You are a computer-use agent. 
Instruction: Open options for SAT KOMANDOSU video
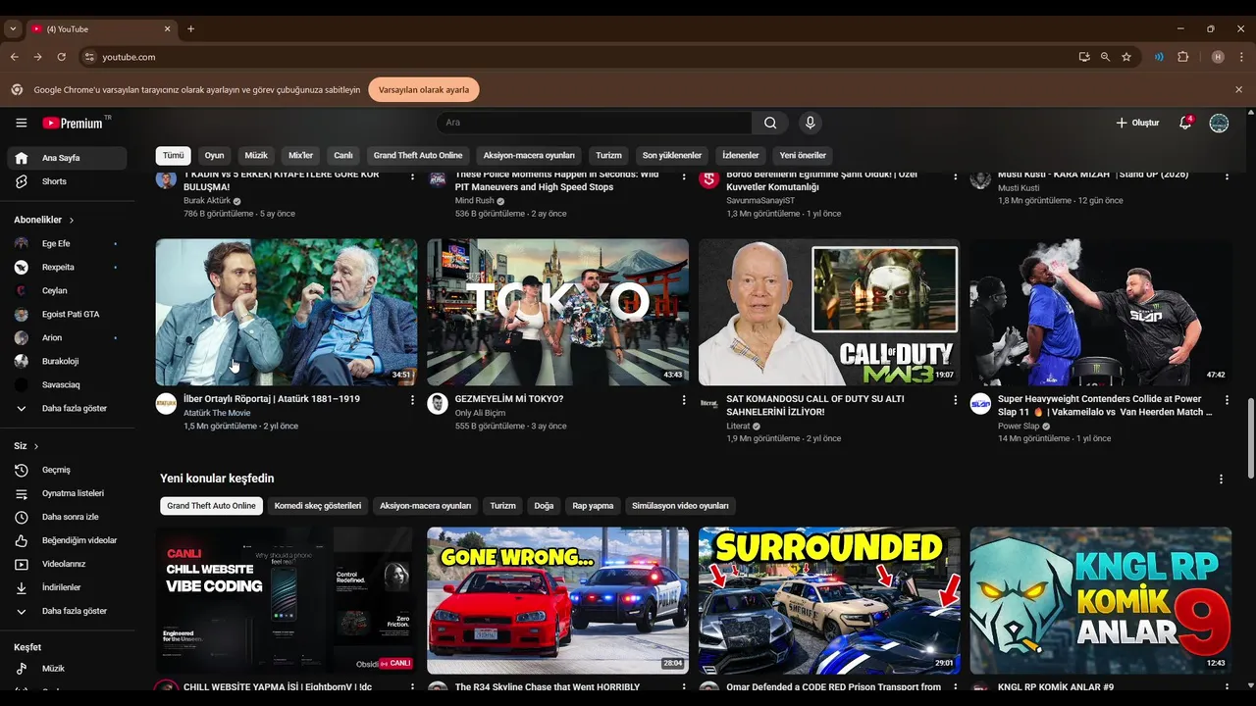tap(956, 400)
